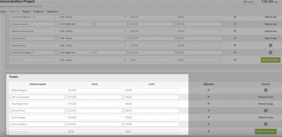Image resolution: width=282 pixels, height=137 pixels.
Task: Delete person Simon Sysadmin
Action: click(x=266, y=124)
